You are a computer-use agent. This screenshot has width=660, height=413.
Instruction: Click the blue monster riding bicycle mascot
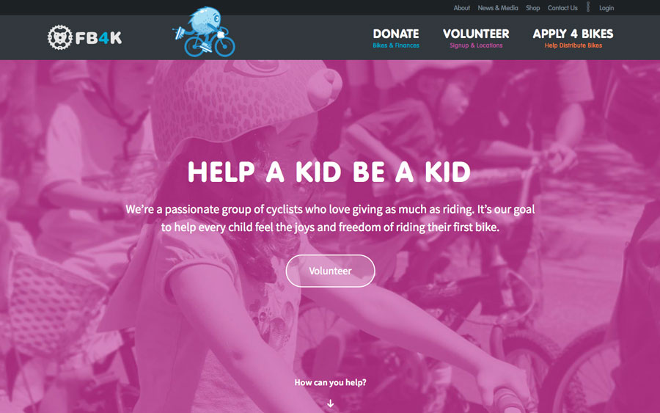(x=204, y=32)
